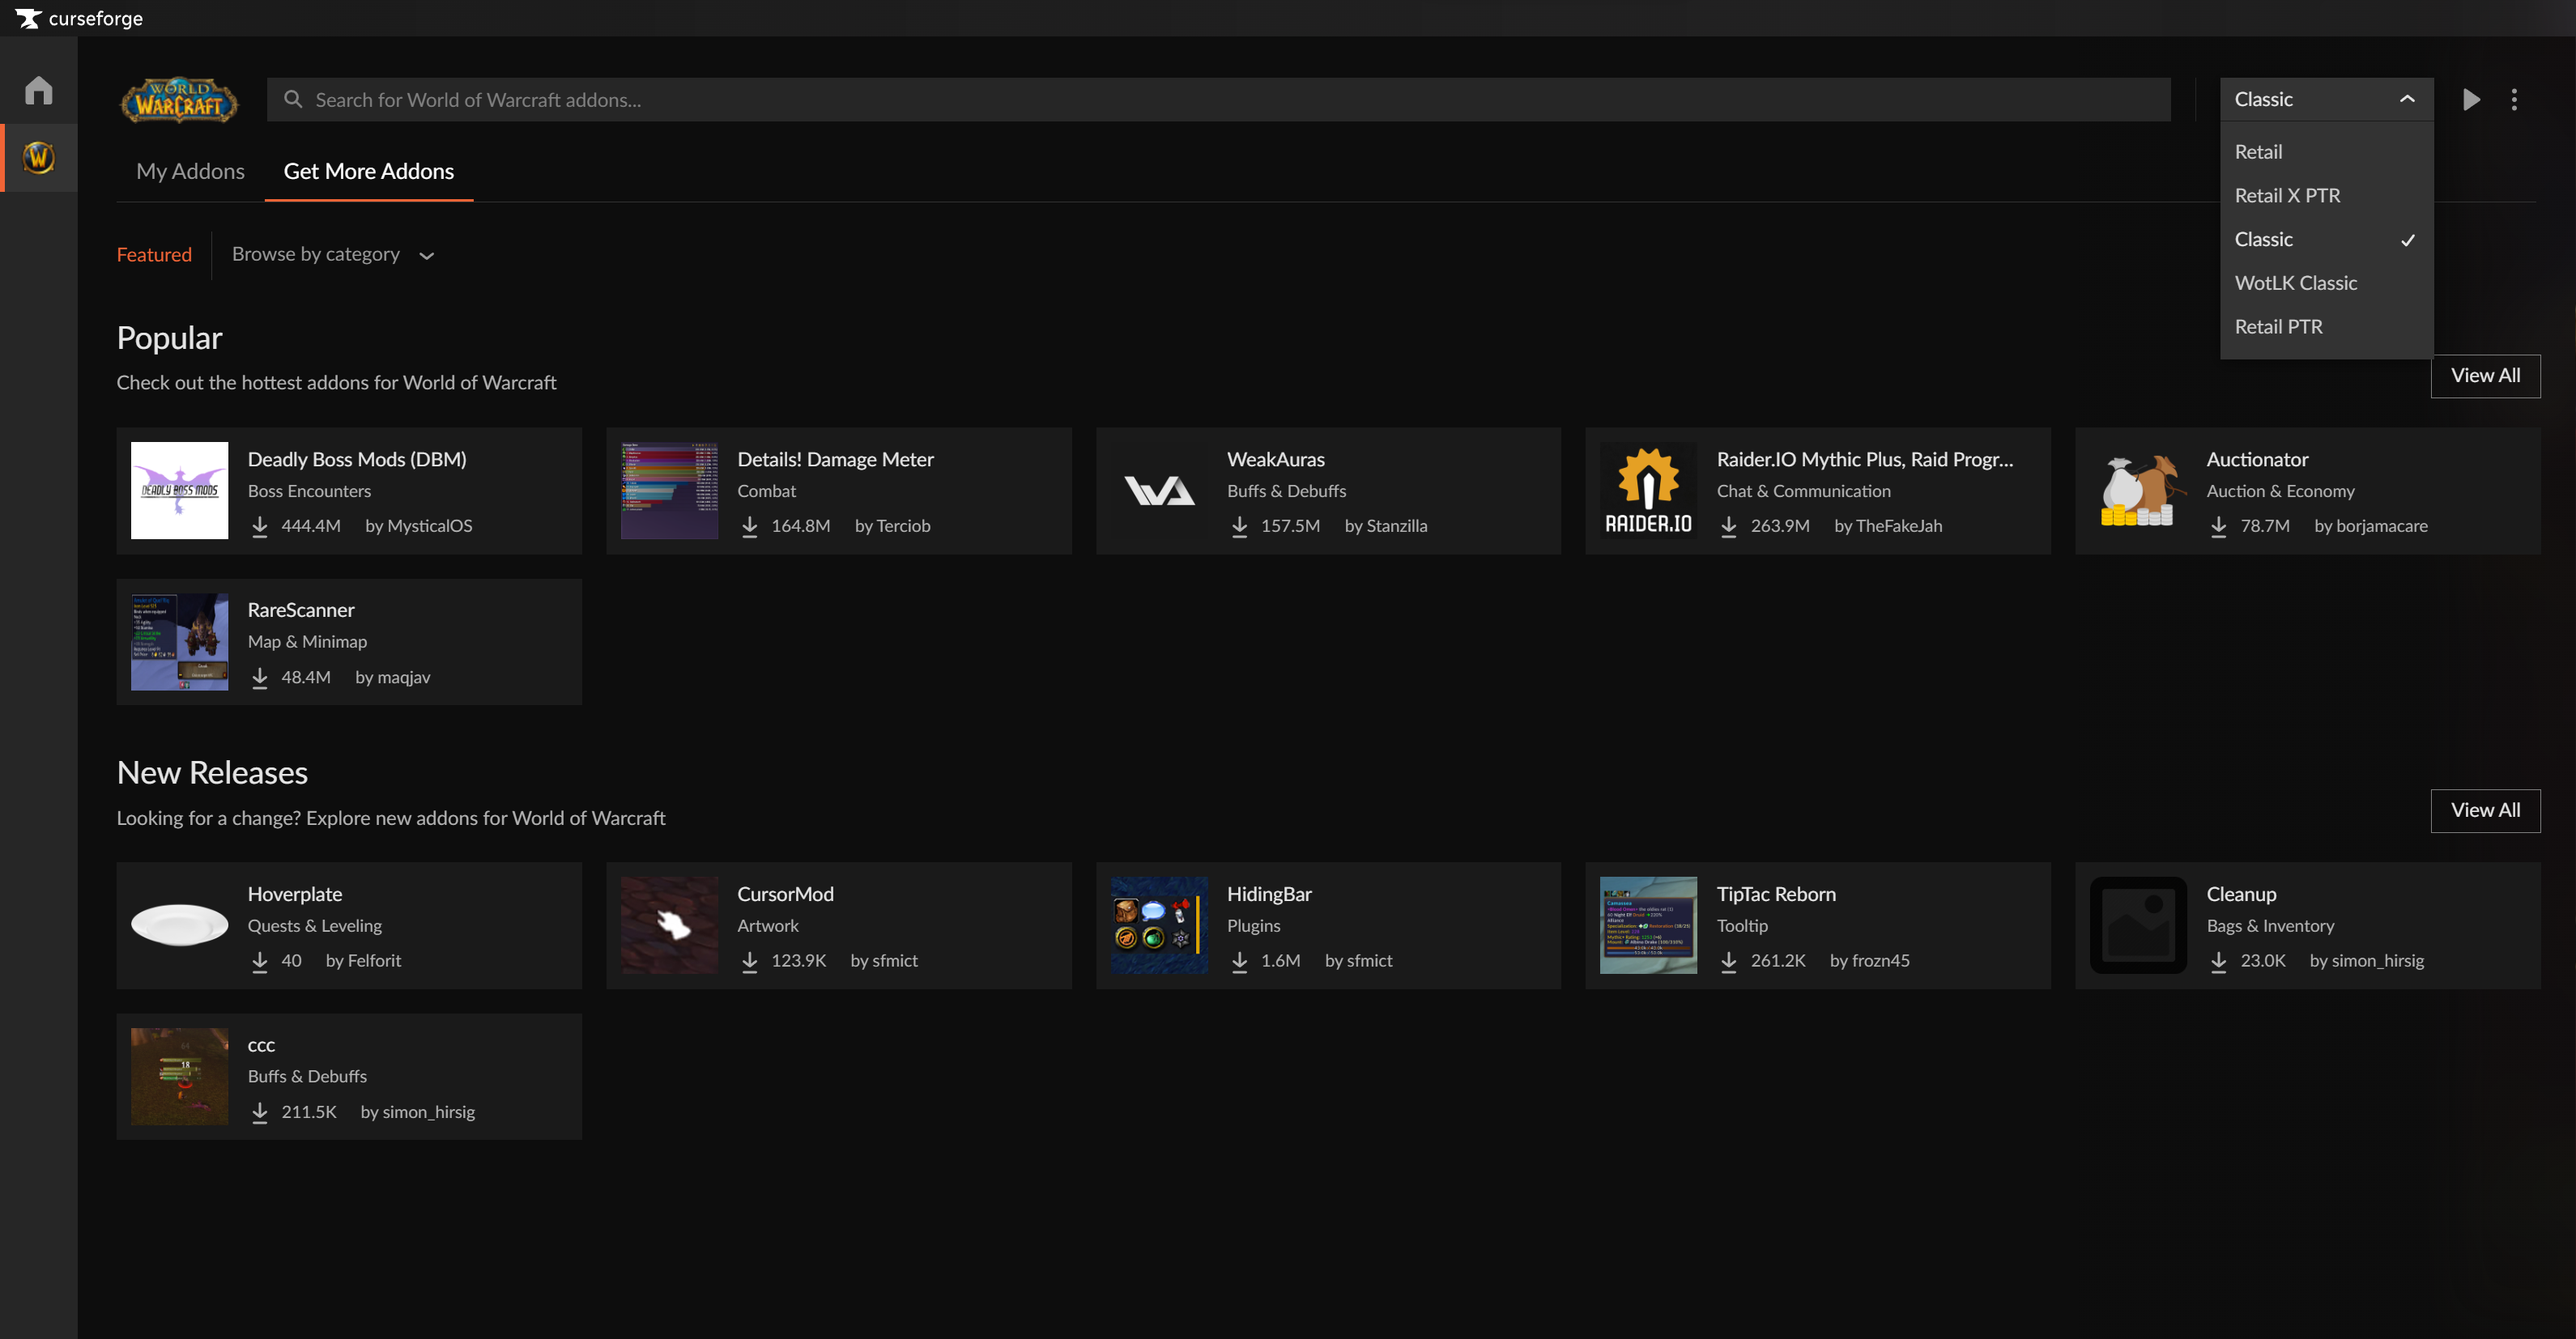The height and width of the screenshot is (1339, 2576).
Task: Switch game version to Retail
Action: [2259, 151]
